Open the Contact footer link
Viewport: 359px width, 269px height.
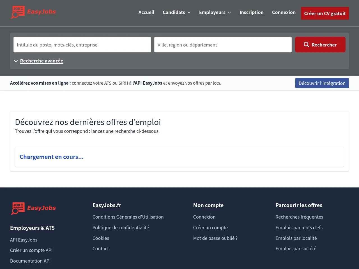click(x=101, y=249)
